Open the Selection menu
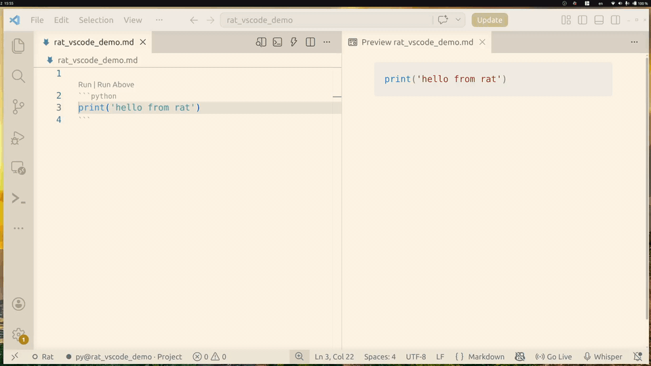Image resolution: width=651 pixels, height=366 pixels. 96,20
